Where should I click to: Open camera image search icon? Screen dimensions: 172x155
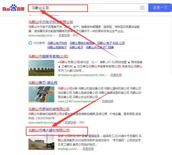tap(142, 8)
